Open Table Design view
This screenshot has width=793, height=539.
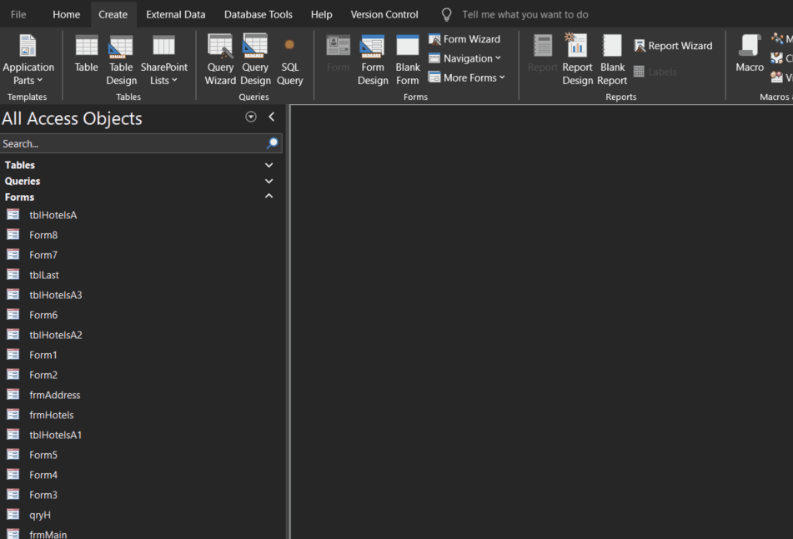(x=121, y=57)
